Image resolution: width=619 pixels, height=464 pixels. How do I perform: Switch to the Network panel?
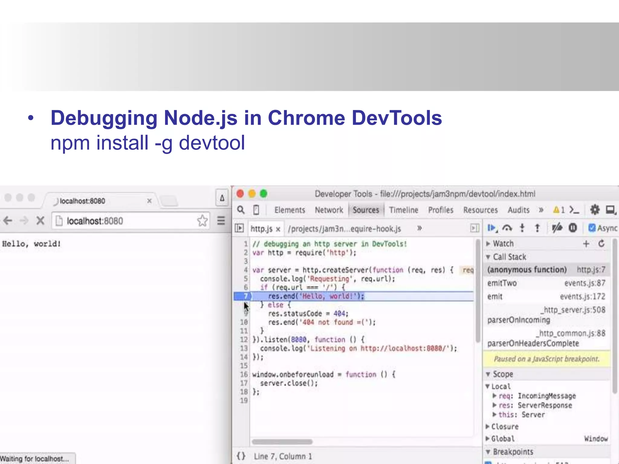click(x=329, y=210)
